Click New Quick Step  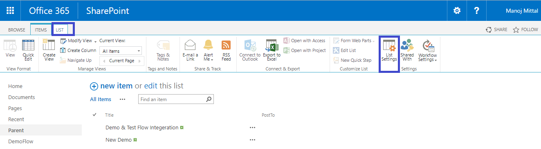point(352,60)
